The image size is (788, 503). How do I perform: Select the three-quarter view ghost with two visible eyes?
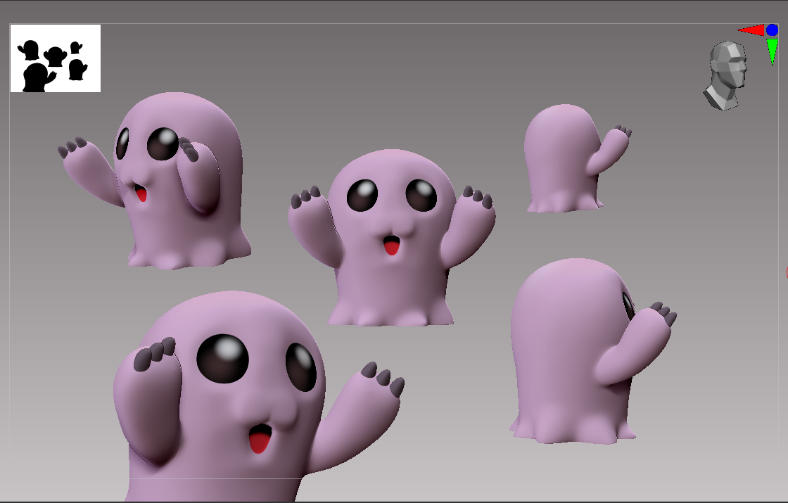coord(155,181)
